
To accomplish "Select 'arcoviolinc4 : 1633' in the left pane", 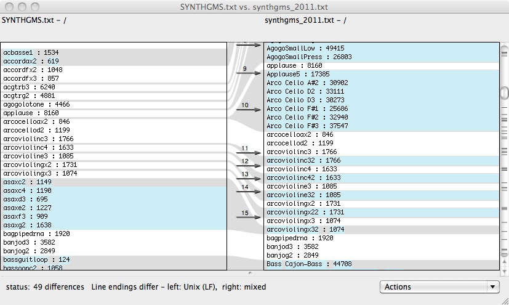I will (x=113, y=147).
